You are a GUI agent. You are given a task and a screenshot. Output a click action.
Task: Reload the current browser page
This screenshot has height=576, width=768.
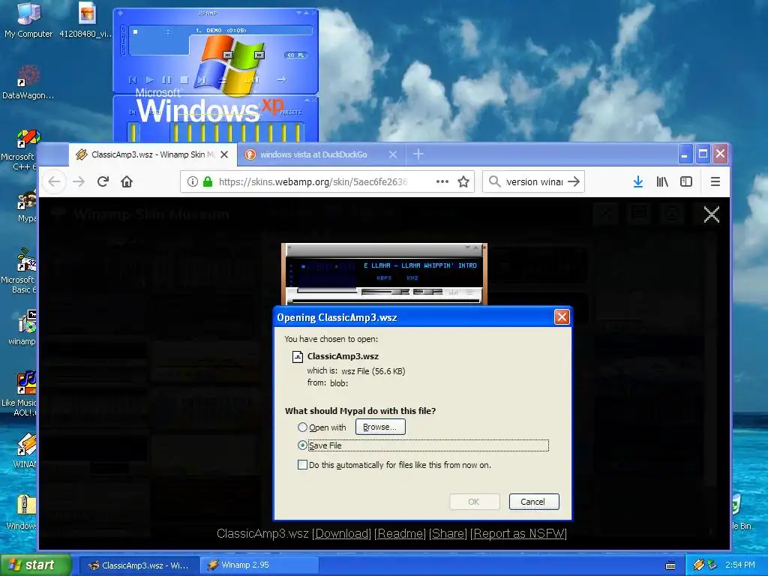pos(103,181)
